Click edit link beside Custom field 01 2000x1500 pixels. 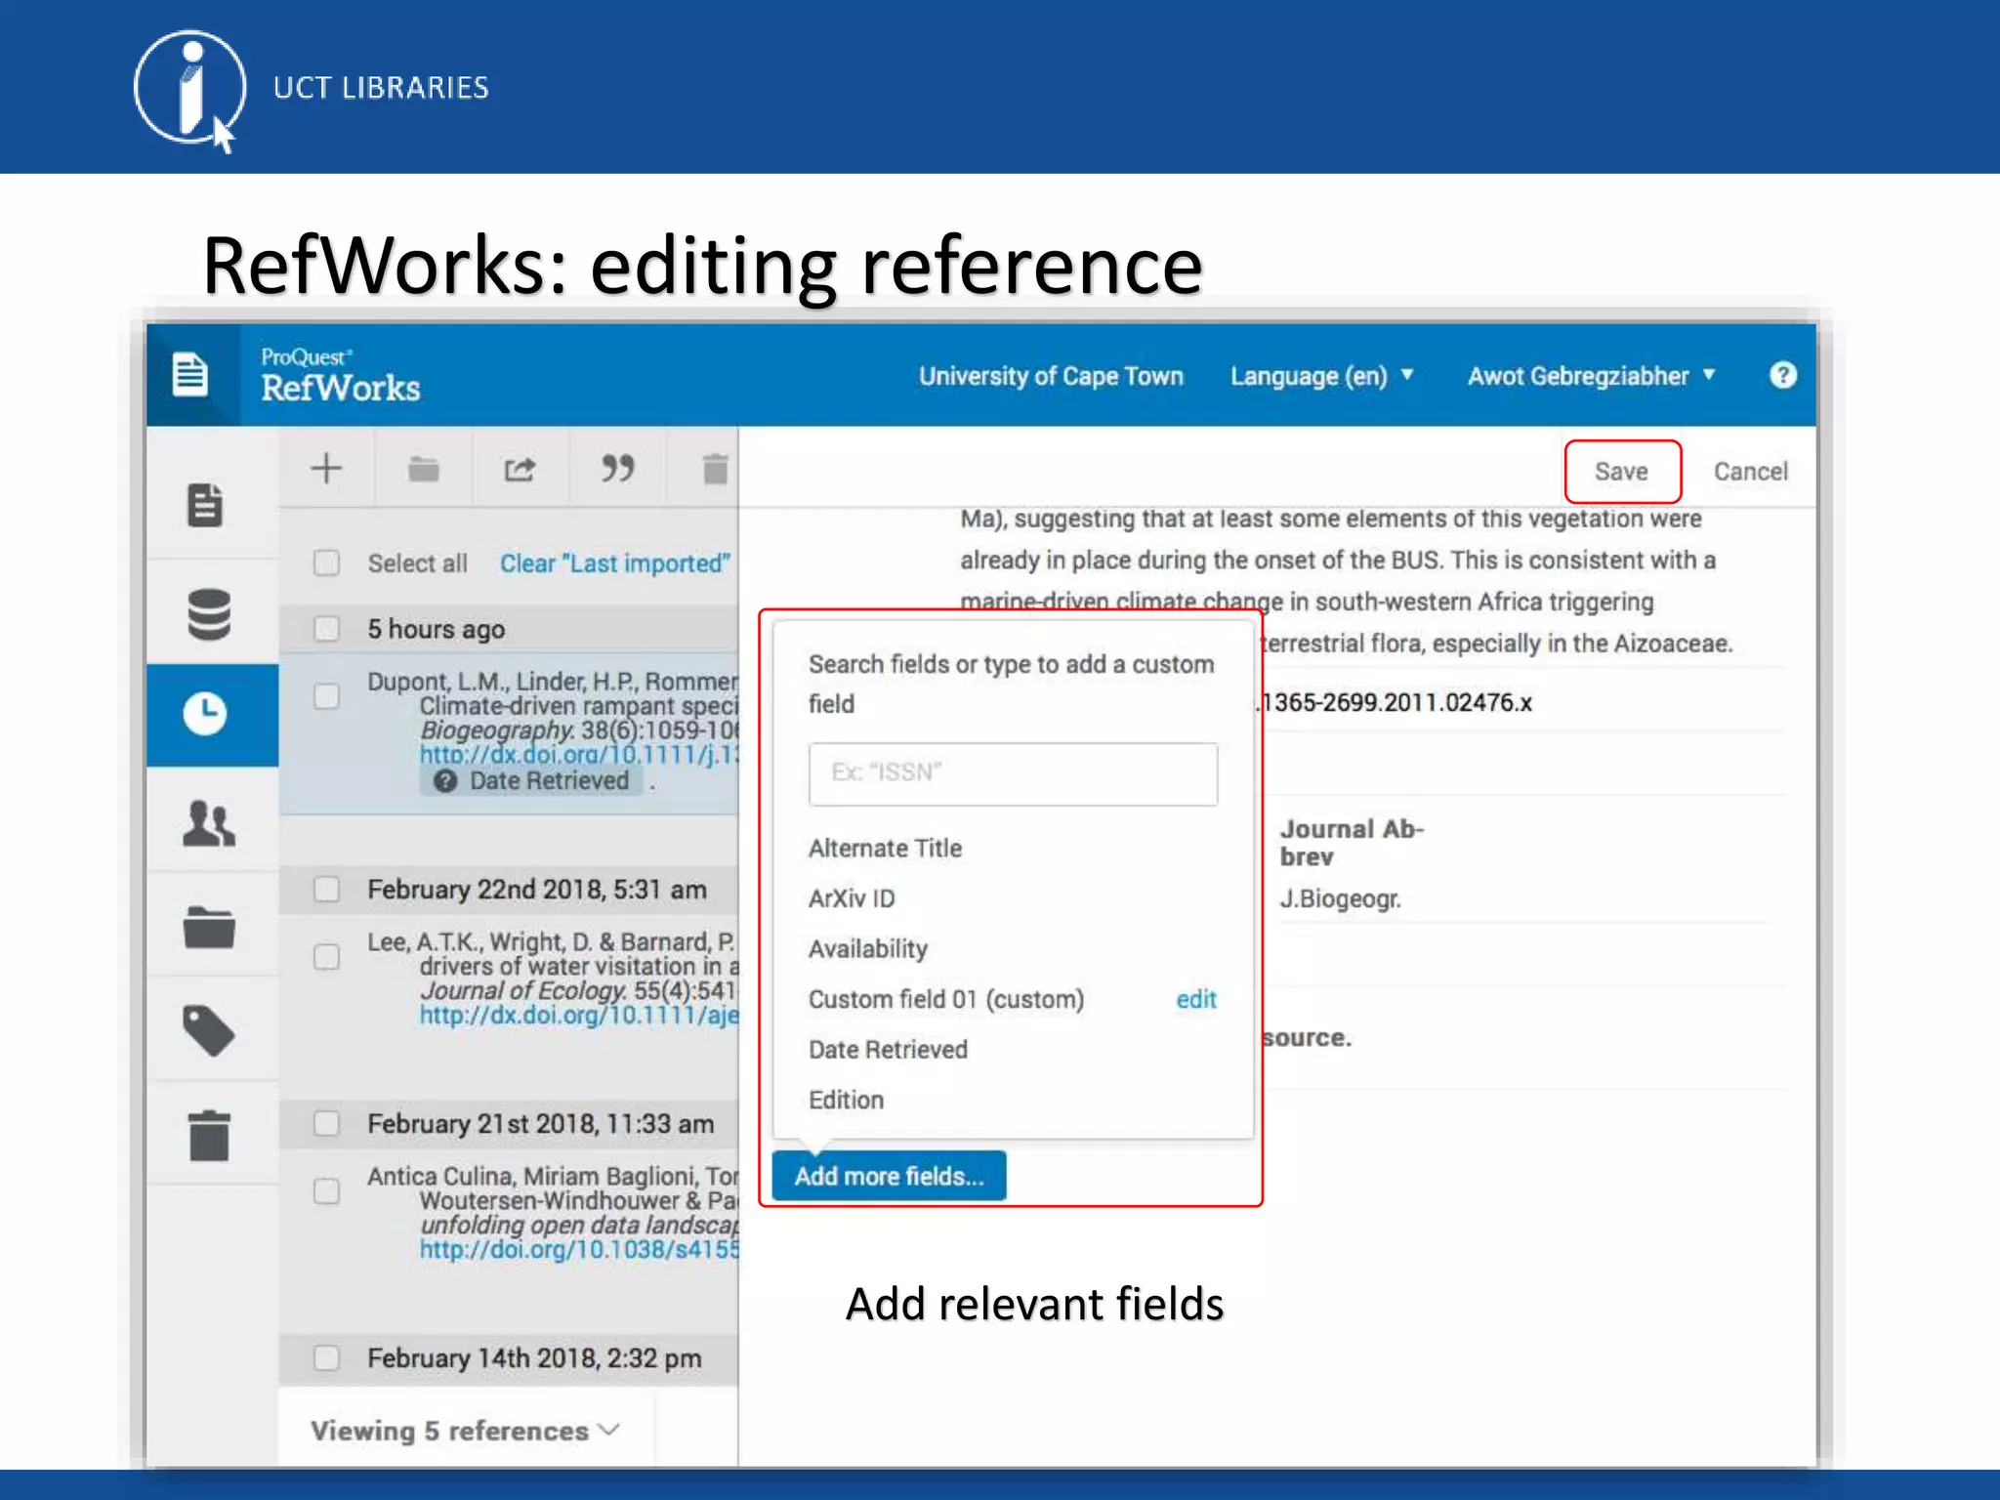point(1195,999)
